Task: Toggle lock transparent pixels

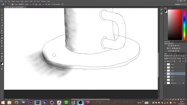Action: point(168,61)
